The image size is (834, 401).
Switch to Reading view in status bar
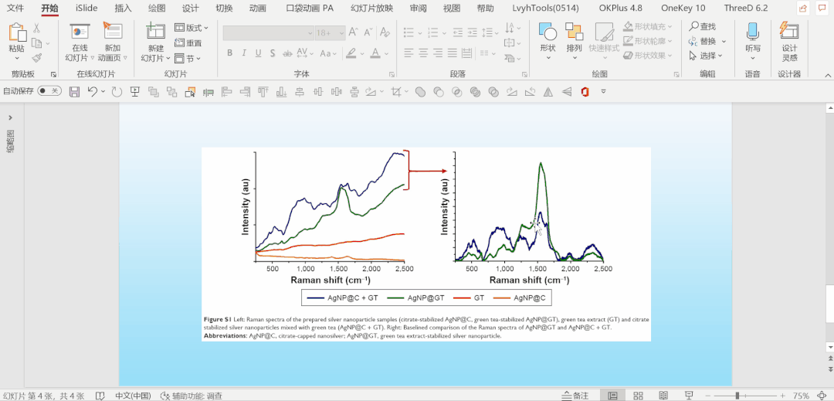[663, 396]
